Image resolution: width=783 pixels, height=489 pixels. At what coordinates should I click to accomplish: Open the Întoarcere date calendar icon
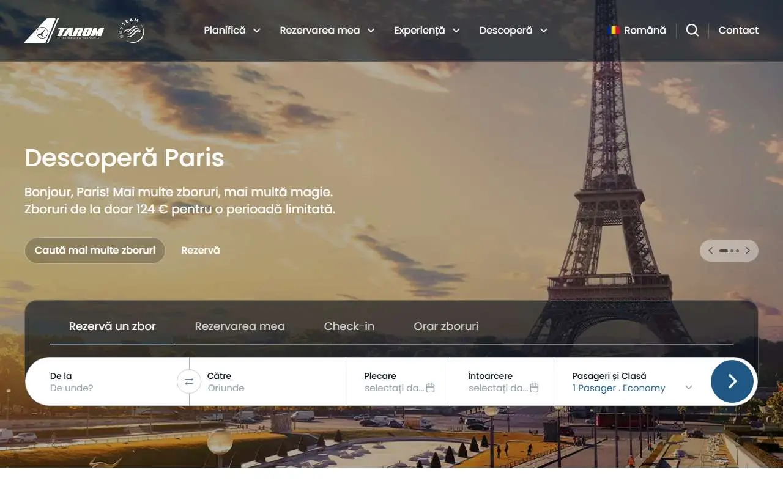click(534, 388)
